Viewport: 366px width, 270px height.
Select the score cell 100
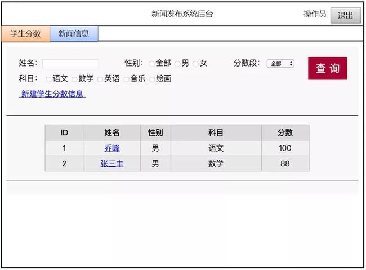285,148
